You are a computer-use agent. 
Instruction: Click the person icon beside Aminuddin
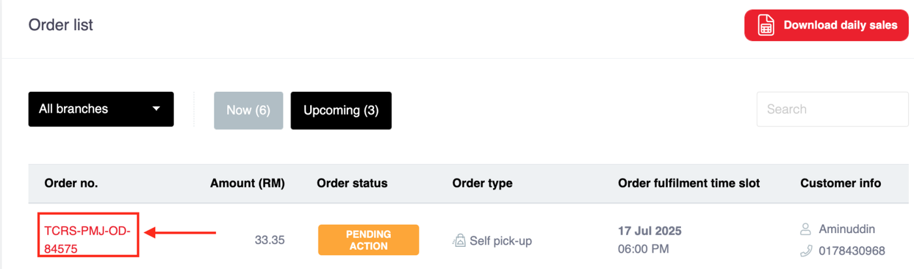(806, 229)
